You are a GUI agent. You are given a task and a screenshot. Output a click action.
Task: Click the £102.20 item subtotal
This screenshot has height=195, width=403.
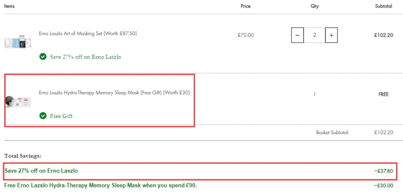click(x=383, y=36)
